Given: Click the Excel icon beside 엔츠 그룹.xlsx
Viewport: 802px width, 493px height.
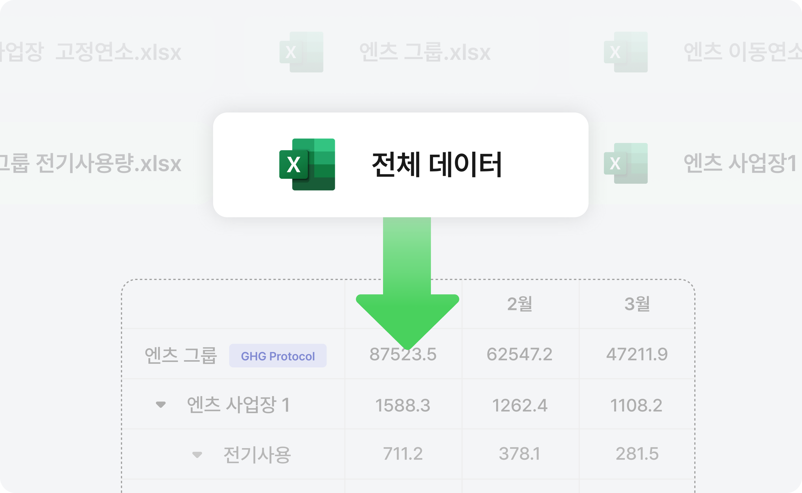Looking at the screenshot, I should pyautogui.click(x=301, y=52).
